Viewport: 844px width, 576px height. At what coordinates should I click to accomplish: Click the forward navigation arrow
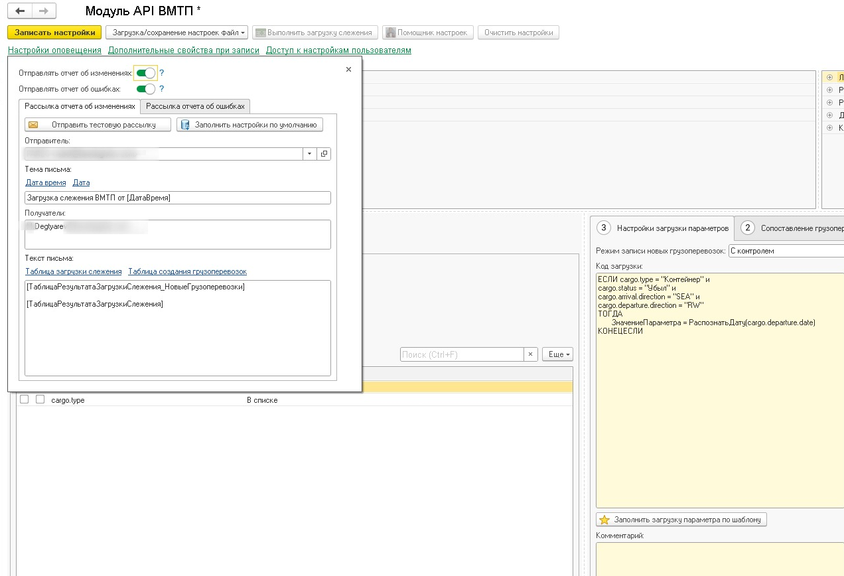click(44, 11)
